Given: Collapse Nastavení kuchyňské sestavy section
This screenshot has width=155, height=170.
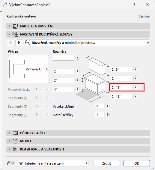Looking at the screenshot, I should click(x=9, y=34).
